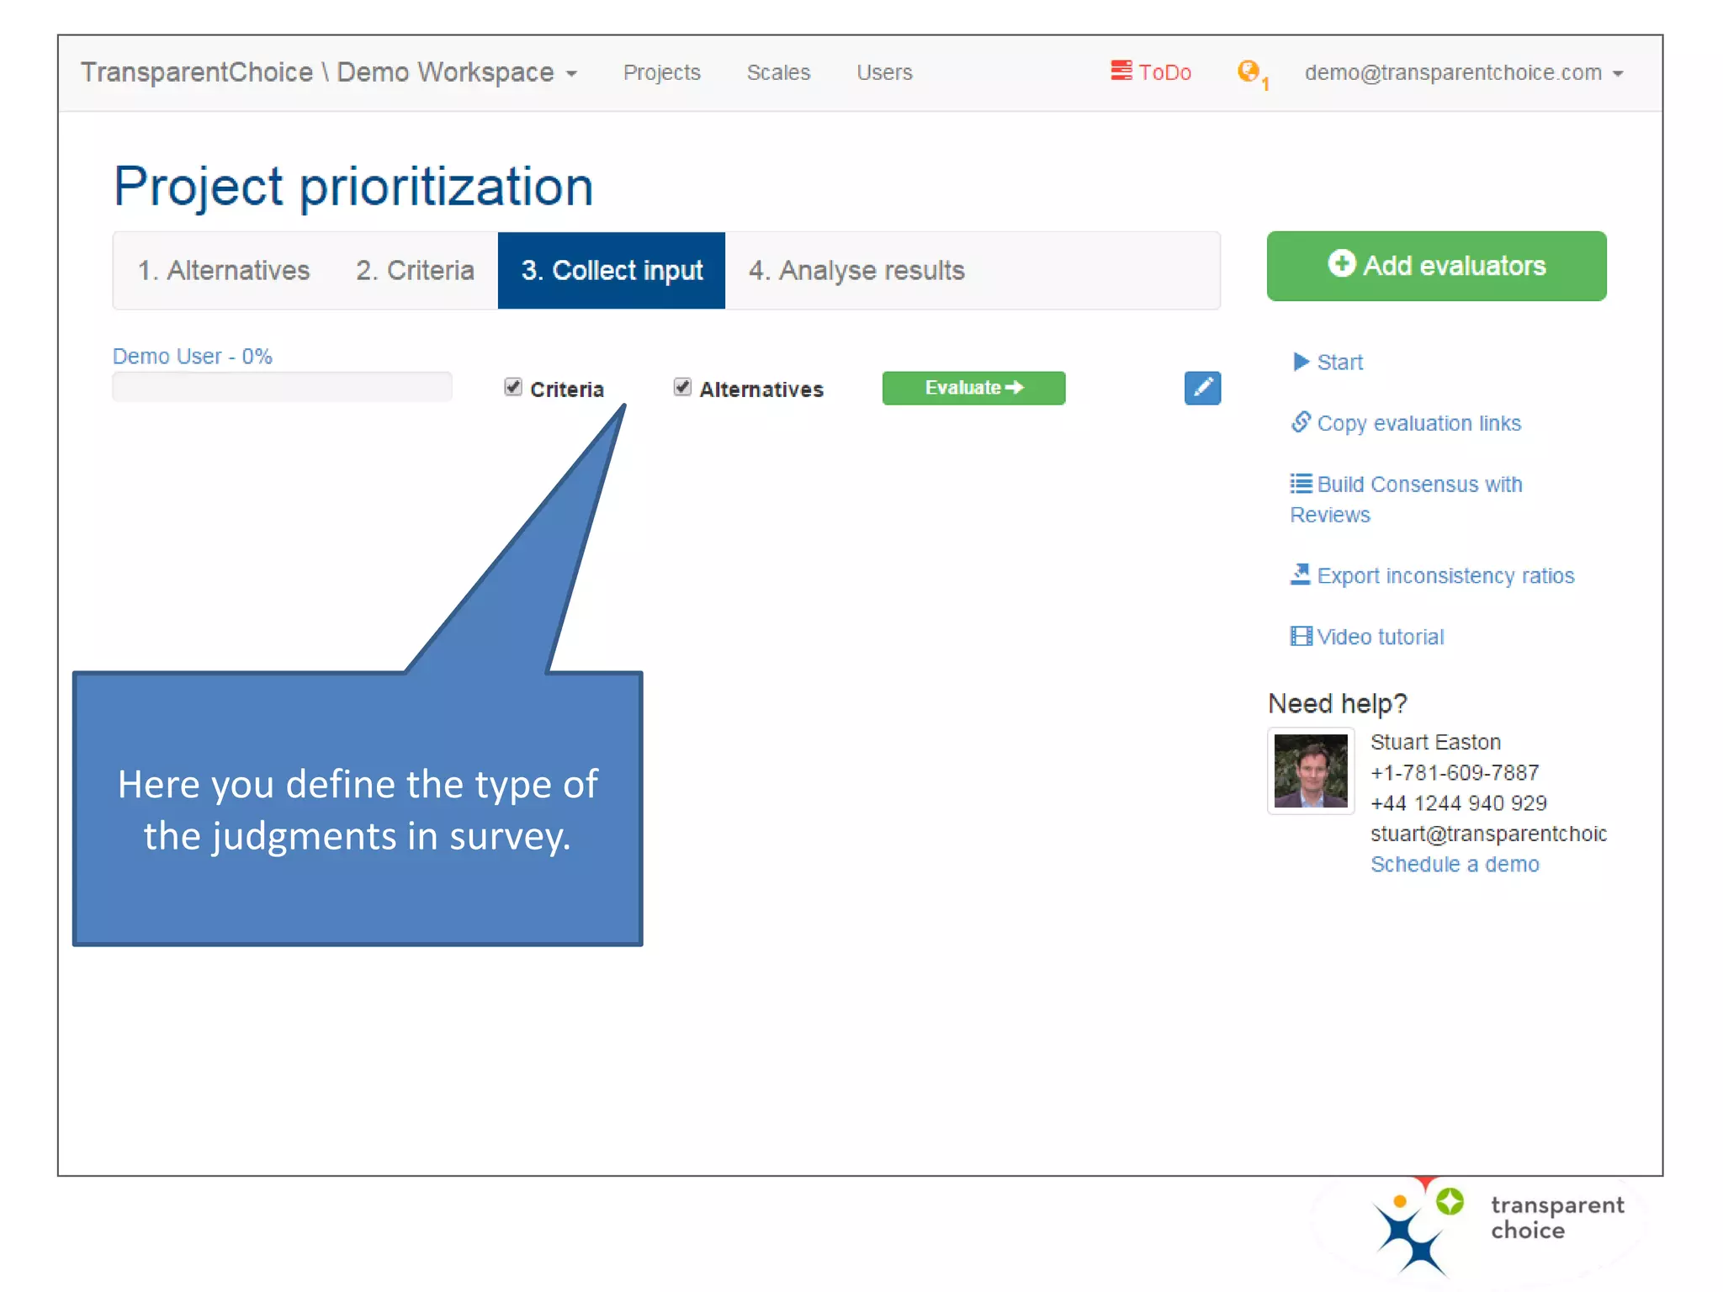Select the 3. Collect input tab
1723x1292 pixels.
coord(612,271)
